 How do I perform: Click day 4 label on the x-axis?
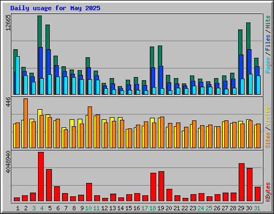tap(42, 208)
